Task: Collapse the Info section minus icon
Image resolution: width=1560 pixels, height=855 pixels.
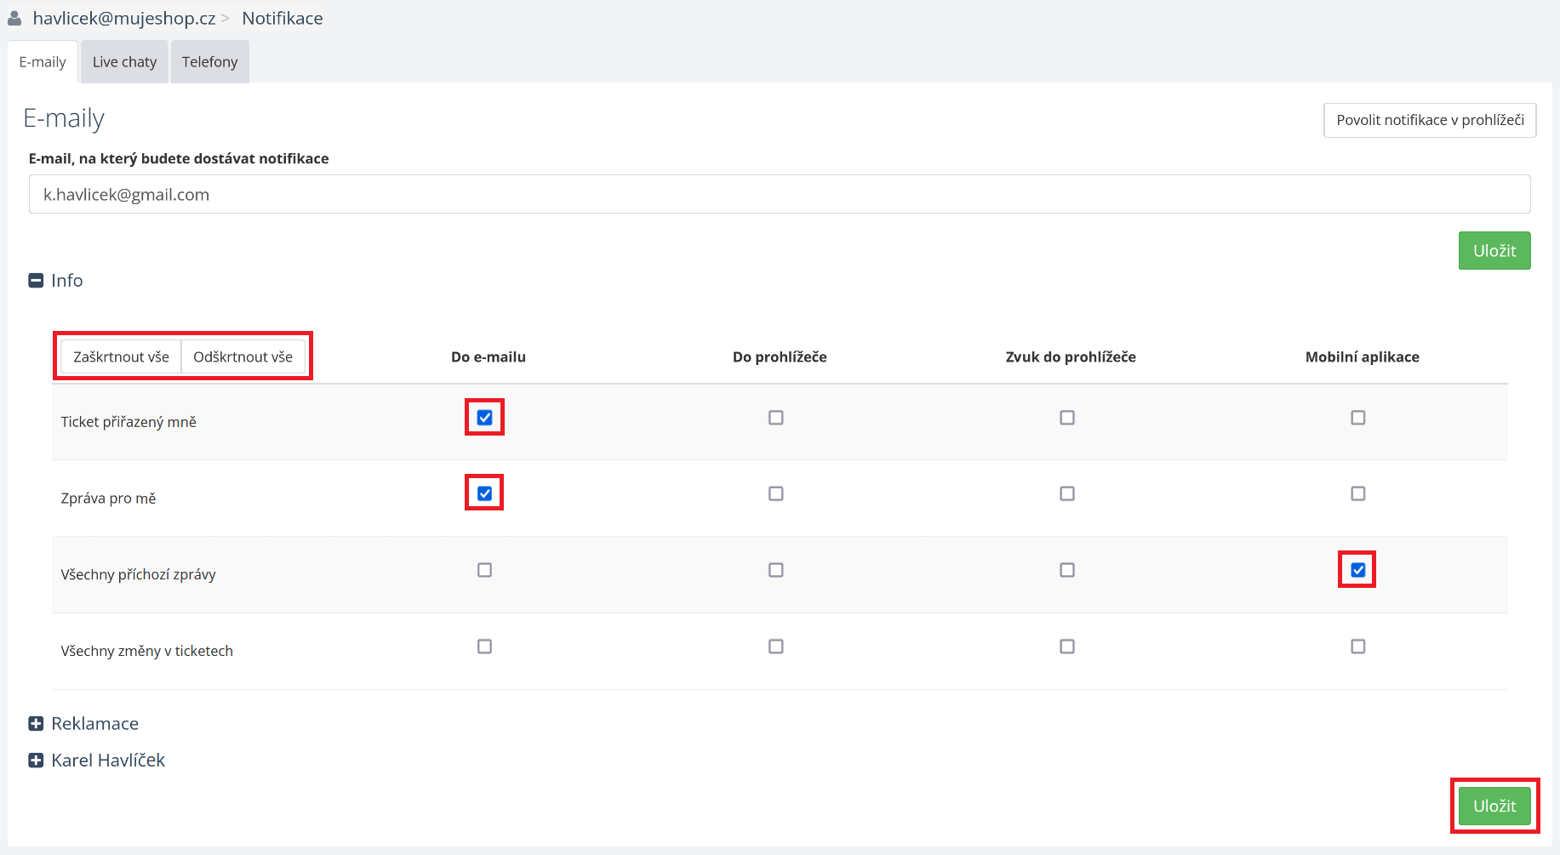Action: (x=36, y=281)
